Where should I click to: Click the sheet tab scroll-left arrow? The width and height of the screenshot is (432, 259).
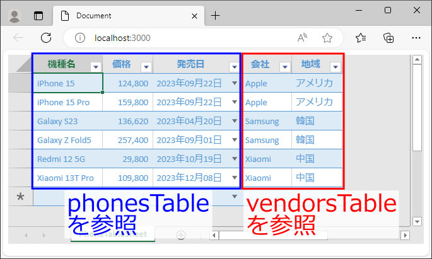coord(26,235)
